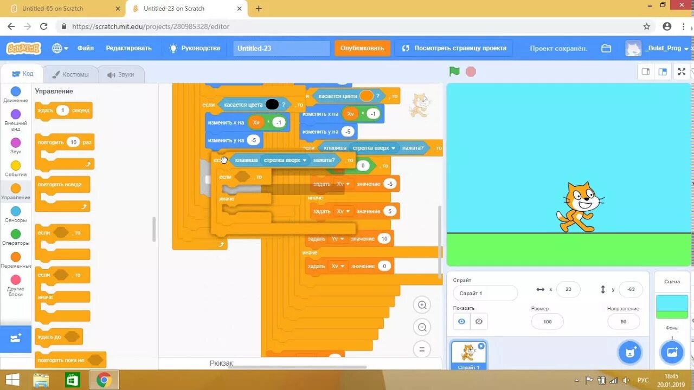
Task: Open the Операторы block category
Action: click(x=16, y=237)
